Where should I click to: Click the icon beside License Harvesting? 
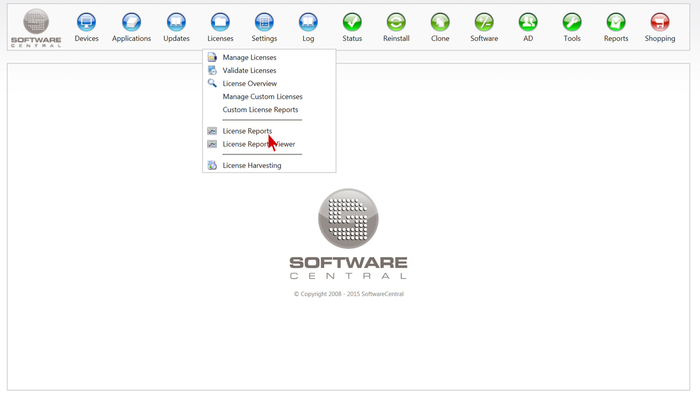pos(212,165)
